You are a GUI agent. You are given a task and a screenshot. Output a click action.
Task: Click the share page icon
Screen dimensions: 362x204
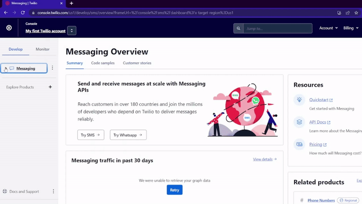point(348,13)
